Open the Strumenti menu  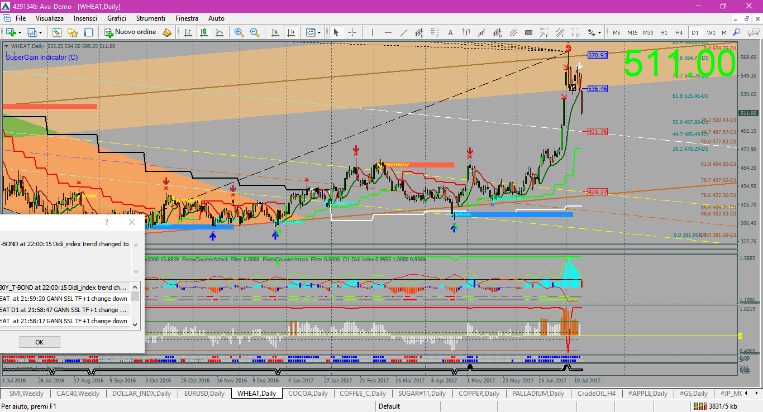151,18
